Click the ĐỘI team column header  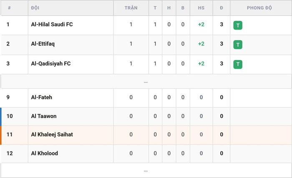click(x=35, y=8)
